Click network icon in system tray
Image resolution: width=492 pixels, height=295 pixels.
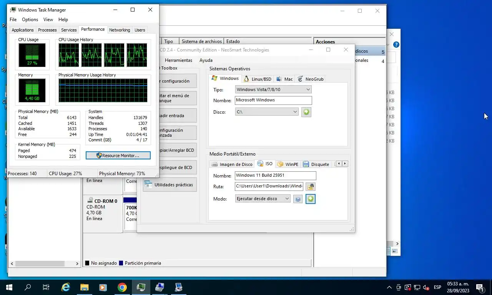tap(417, 287)
